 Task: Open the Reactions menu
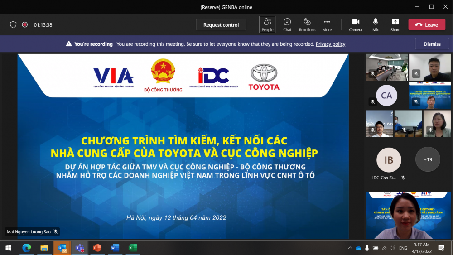pos(307,24)
